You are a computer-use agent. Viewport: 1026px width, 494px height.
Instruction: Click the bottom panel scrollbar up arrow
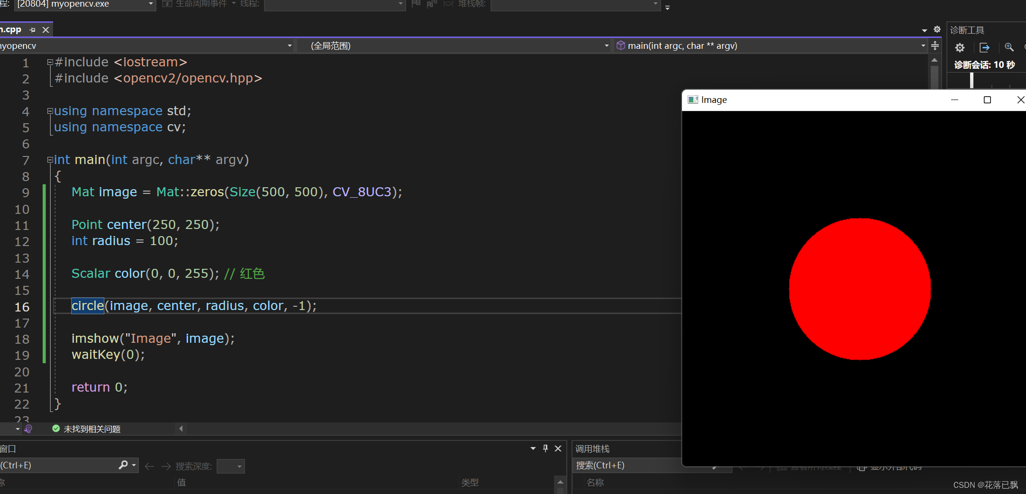[x=560, y=482]
